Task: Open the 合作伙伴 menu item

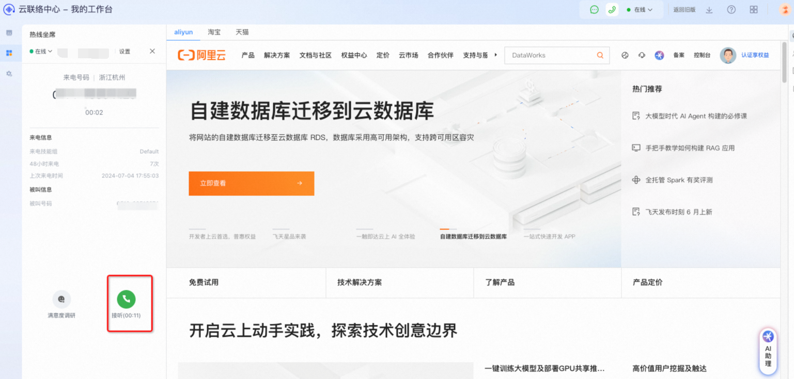Action: click(441, 55)
